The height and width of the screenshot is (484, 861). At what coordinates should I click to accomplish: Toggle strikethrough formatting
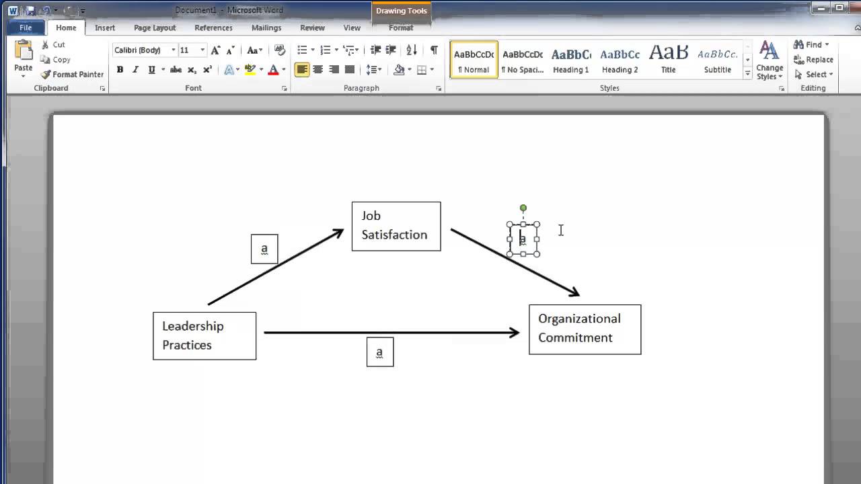pyautogui.click(x=176, y=70)
